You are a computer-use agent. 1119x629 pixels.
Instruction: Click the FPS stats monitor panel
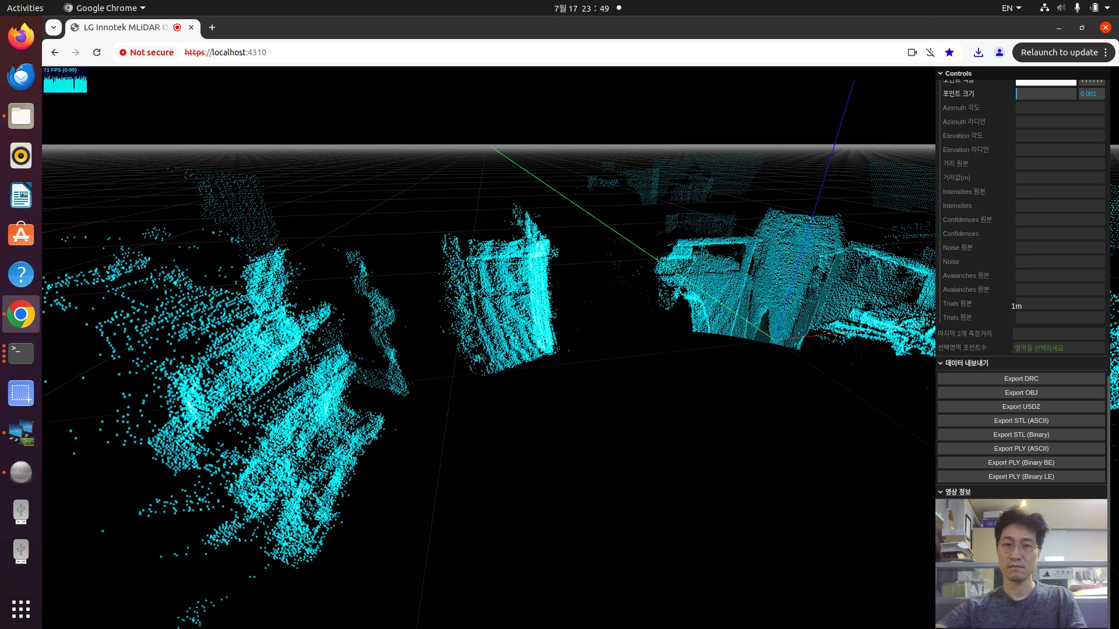tap(65, 80)
